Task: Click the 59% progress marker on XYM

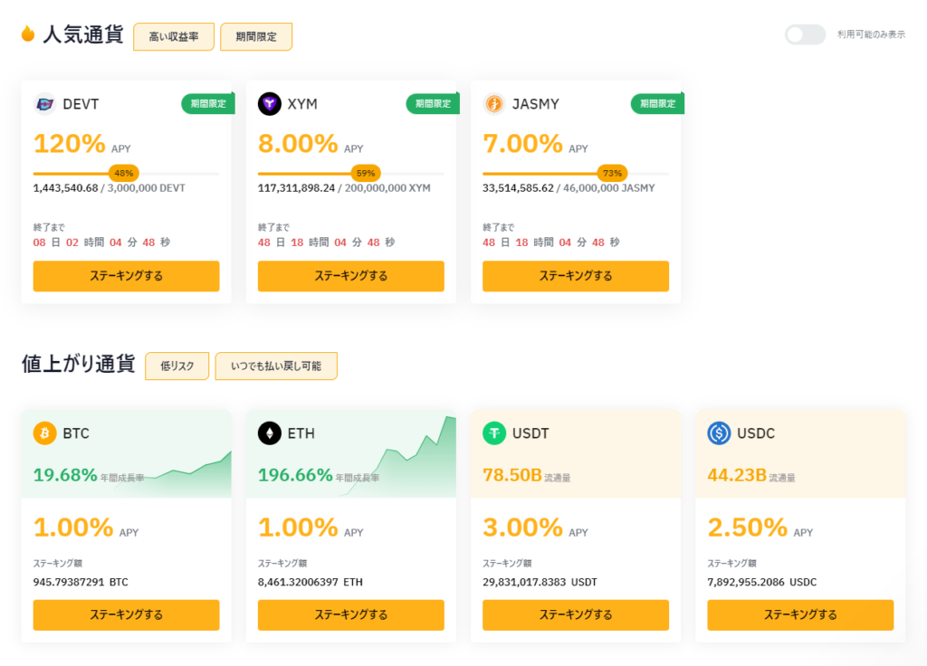Action: click(366, 173)
